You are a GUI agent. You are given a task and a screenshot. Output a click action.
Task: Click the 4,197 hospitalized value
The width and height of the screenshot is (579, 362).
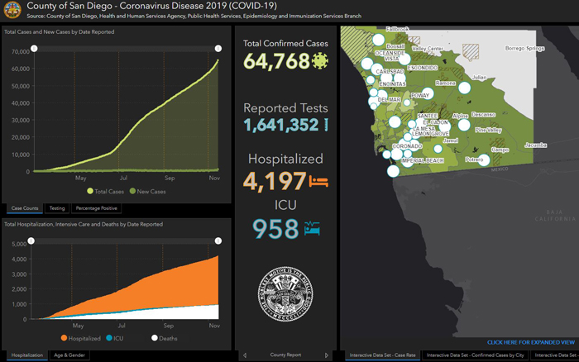click(x=275, y=181)
